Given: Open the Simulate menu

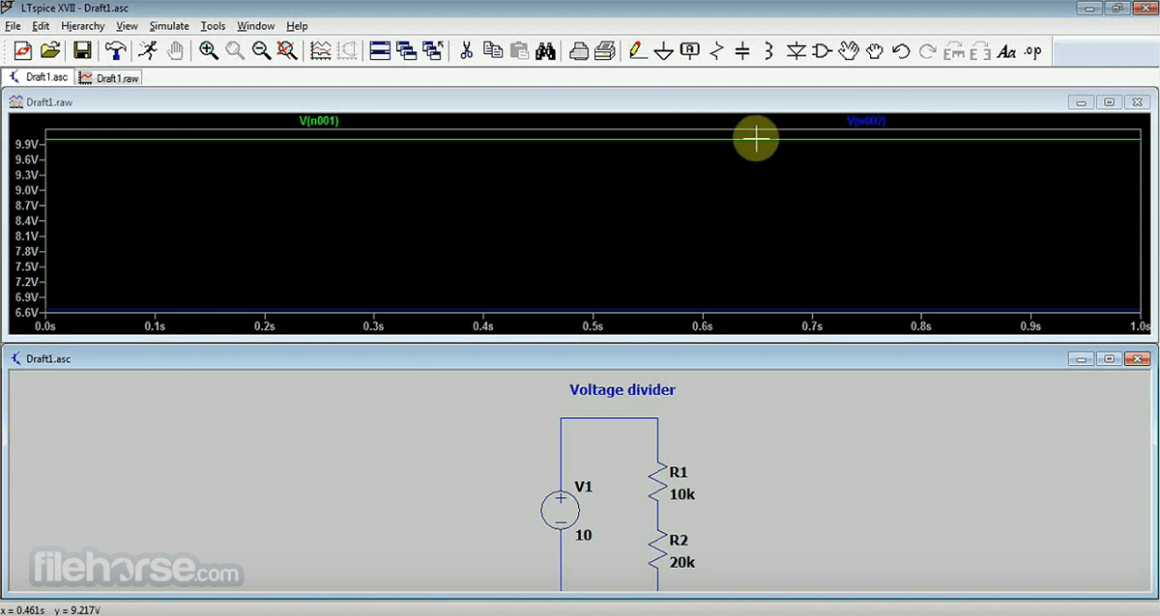Looking at the screenshot, I should [169, 26].
